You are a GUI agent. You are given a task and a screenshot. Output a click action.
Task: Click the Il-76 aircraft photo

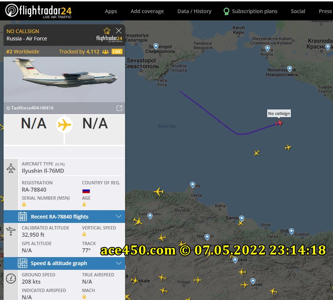(x=64, y=79)
